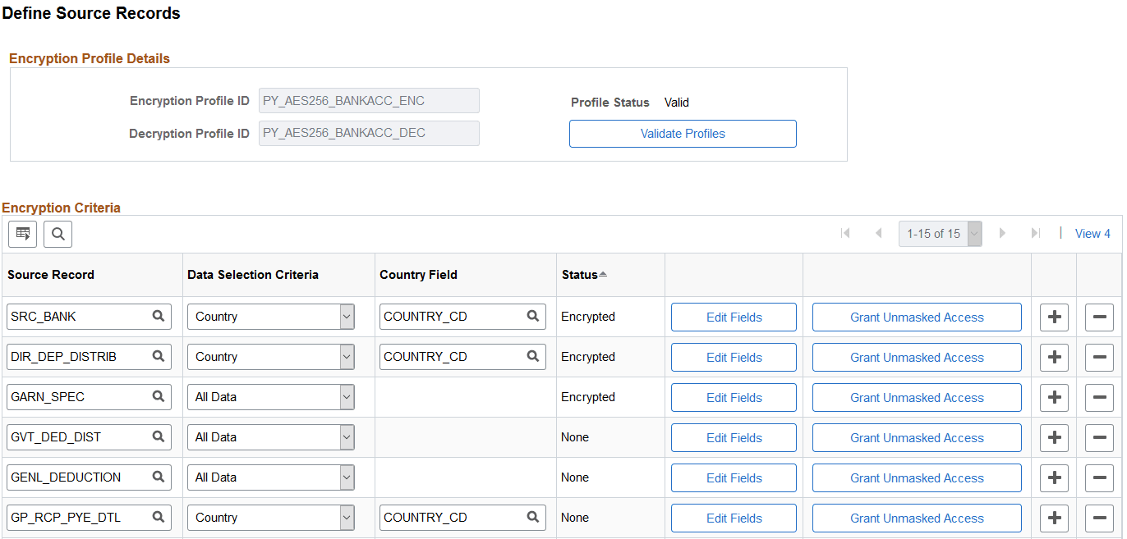Grant Unmasked Access for GENL_DEDUCTION

[917, 477]
